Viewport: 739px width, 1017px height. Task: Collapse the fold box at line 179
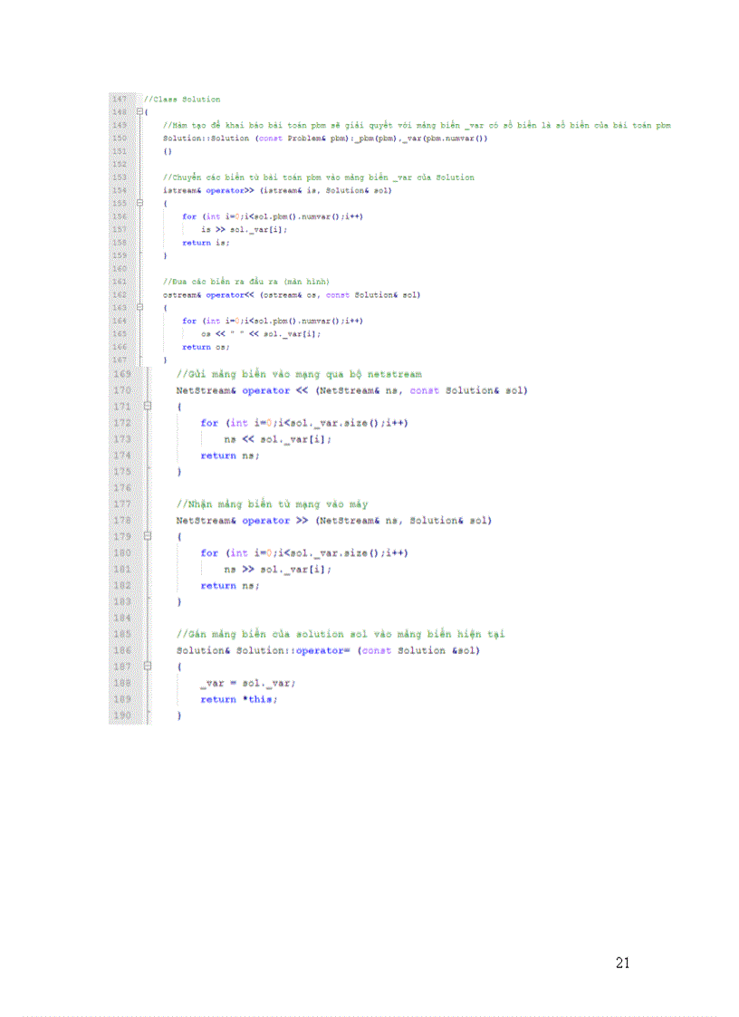[148, 536]
